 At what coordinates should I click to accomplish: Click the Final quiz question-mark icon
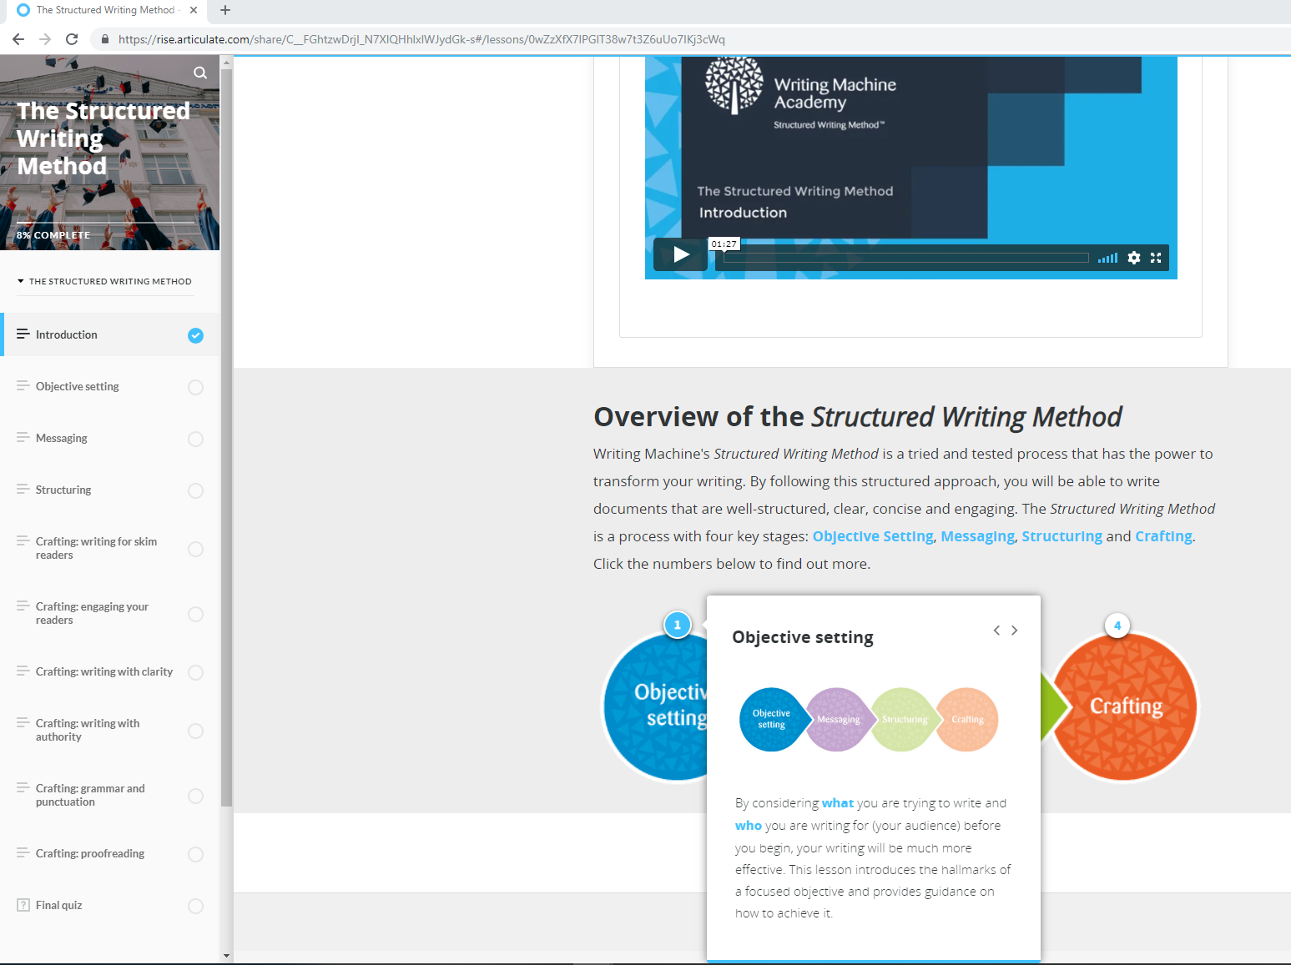tap(23, 905)
